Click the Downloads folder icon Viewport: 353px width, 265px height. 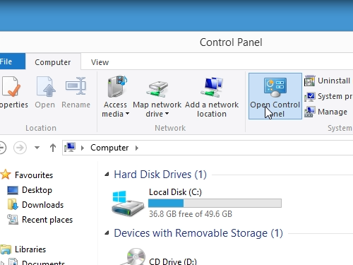tap(13, 204)
